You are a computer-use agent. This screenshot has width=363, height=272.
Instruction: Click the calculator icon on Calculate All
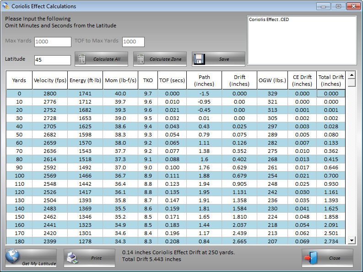[82, 59]
